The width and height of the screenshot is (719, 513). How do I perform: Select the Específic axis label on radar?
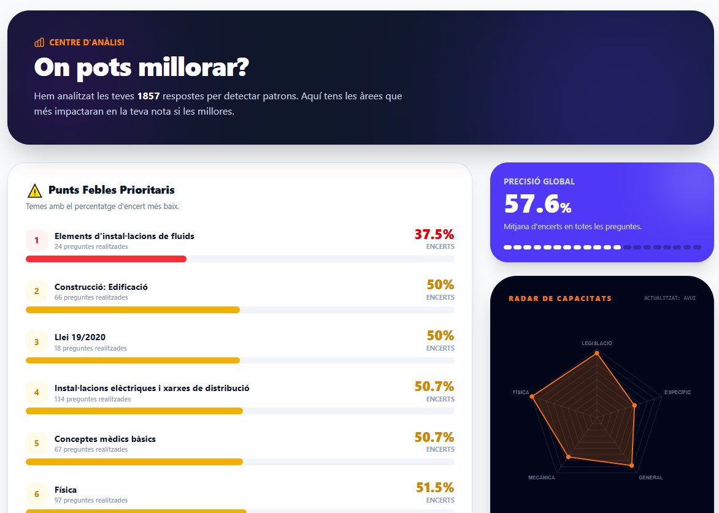[x=677, y=392]
